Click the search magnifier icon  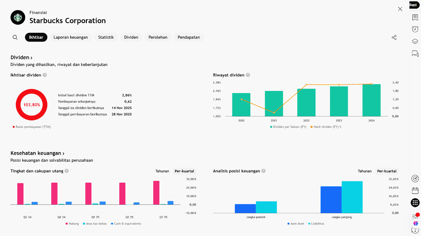coord(15,37)
